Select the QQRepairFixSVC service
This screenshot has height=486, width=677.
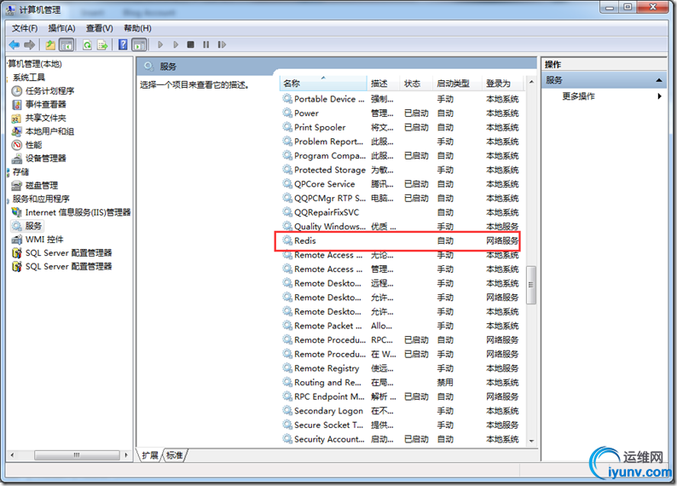pyautogui.click(x=400, y=212)
